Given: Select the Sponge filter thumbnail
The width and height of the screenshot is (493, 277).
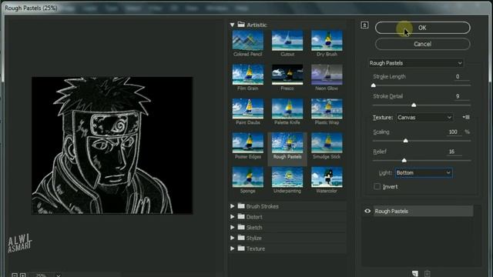Looking at the screenshot, I should pos(248,177).
